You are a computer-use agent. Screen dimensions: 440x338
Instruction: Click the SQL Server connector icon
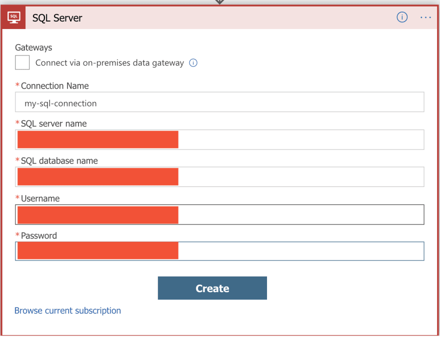click(13, 17)
